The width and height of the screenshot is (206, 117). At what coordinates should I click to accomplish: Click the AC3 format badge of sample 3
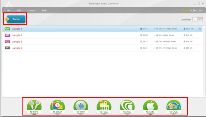pos(7,42)
